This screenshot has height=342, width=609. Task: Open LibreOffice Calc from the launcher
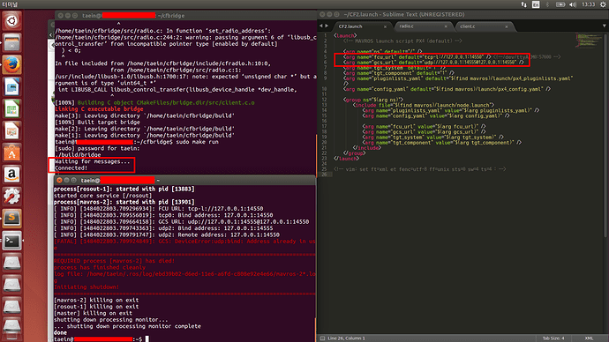[x=11, y=108]
